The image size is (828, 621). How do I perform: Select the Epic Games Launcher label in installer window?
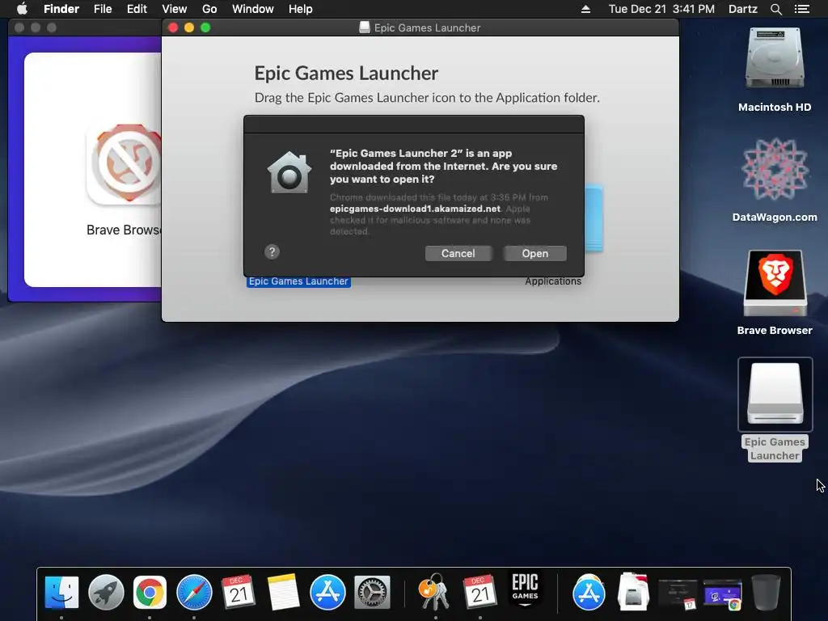[298, 281]
